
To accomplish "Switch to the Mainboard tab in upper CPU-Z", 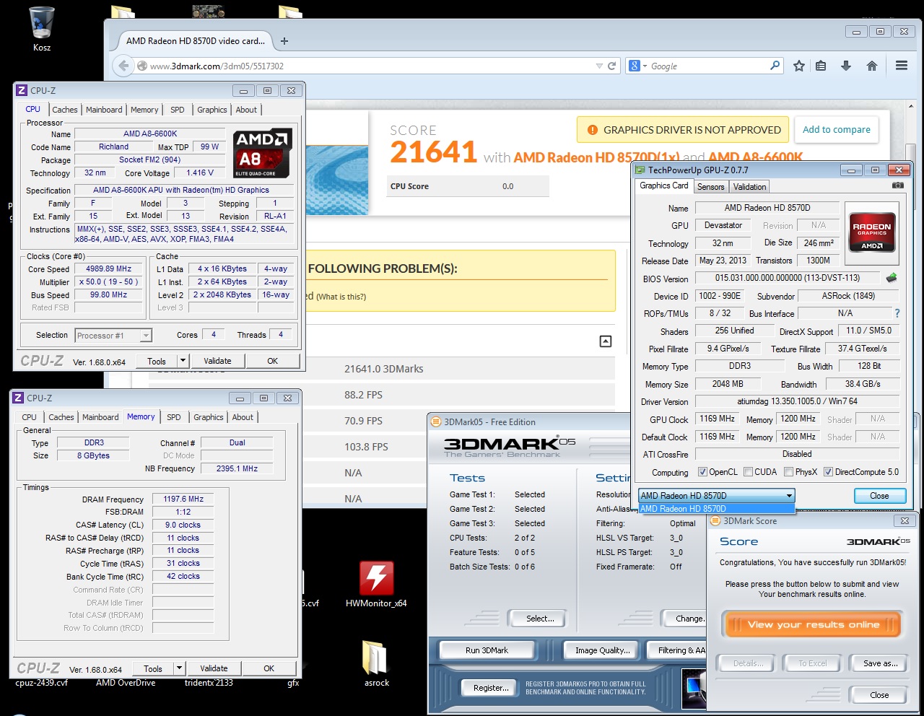I will tap(104, 110).
